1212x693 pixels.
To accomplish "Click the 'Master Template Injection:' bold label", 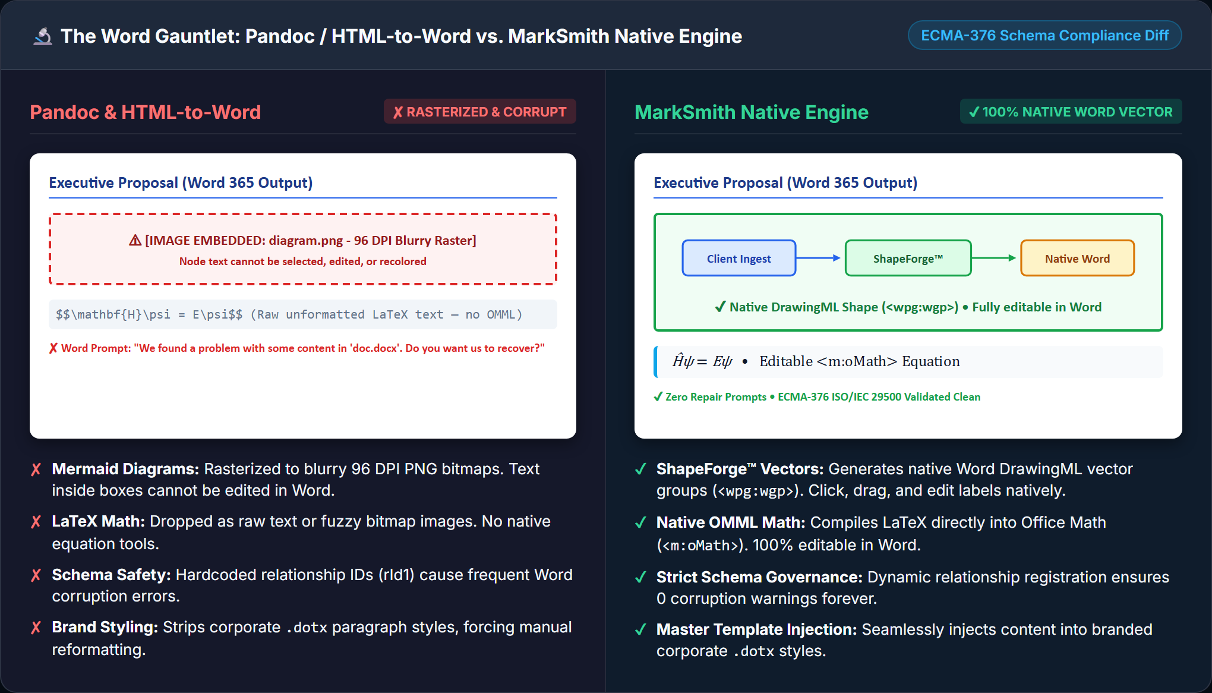I will click(756, 629).
